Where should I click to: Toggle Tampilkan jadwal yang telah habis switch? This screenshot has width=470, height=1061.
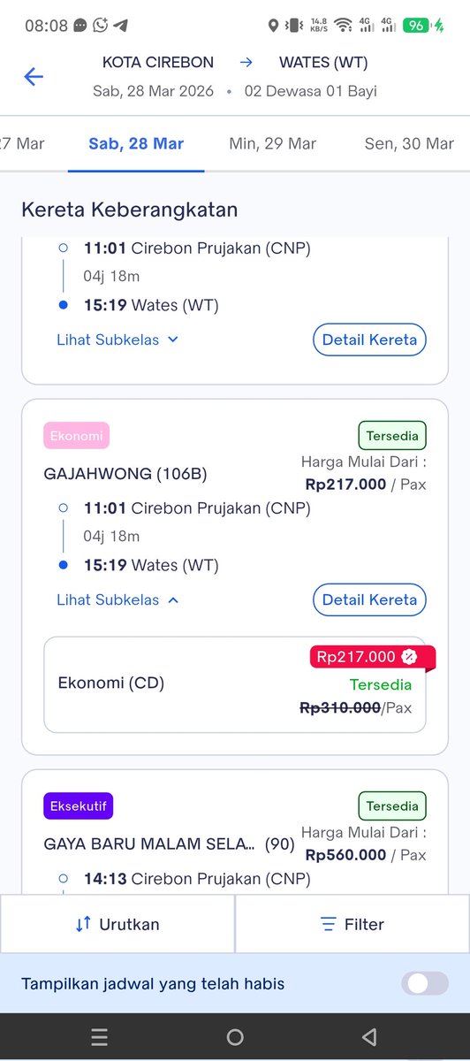425,983
